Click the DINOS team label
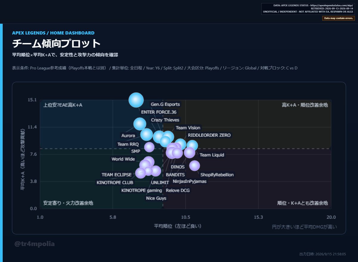This screenshot has width=358, height=262. [x=178, y=167]
